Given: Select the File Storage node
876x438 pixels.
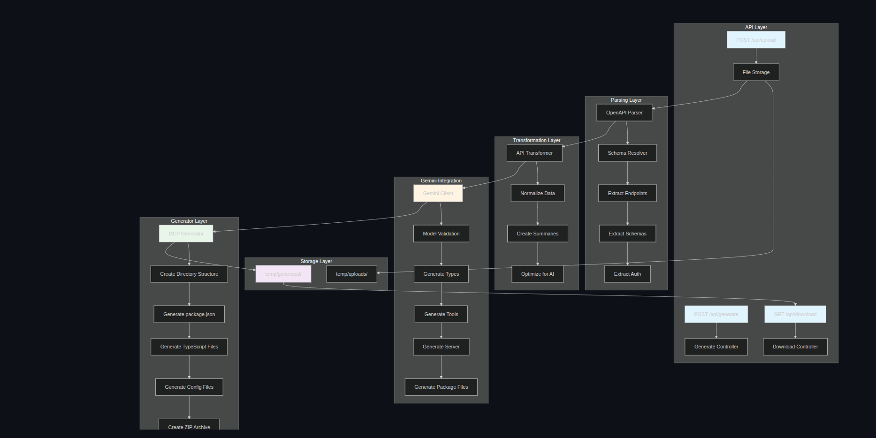Looking at the screenshot, I should 756,72.
